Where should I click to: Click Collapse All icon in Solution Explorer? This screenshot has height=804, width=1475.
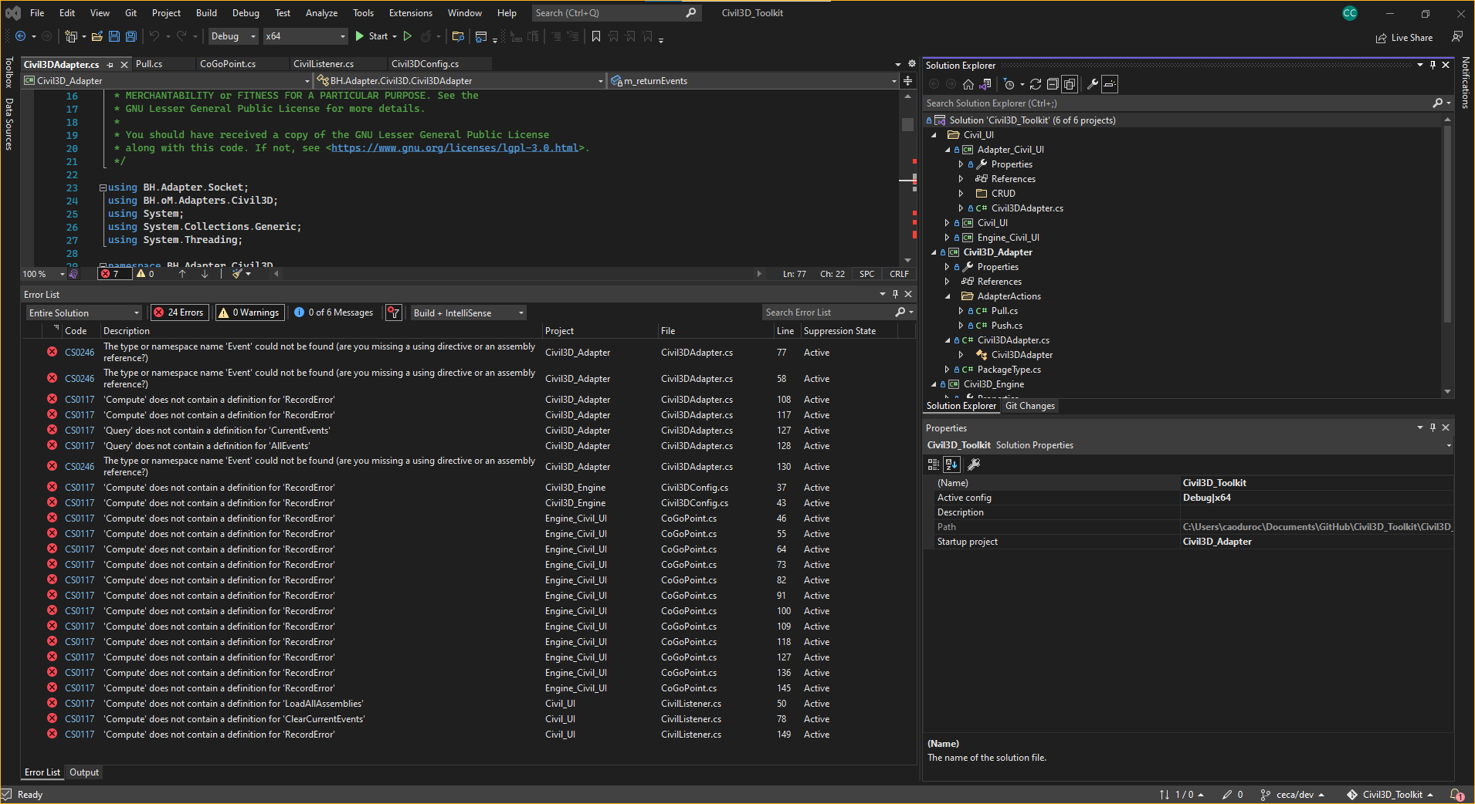tap(1053, 84)
